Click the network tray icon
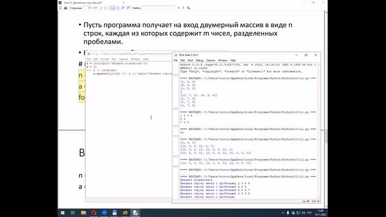 point(298,213)
